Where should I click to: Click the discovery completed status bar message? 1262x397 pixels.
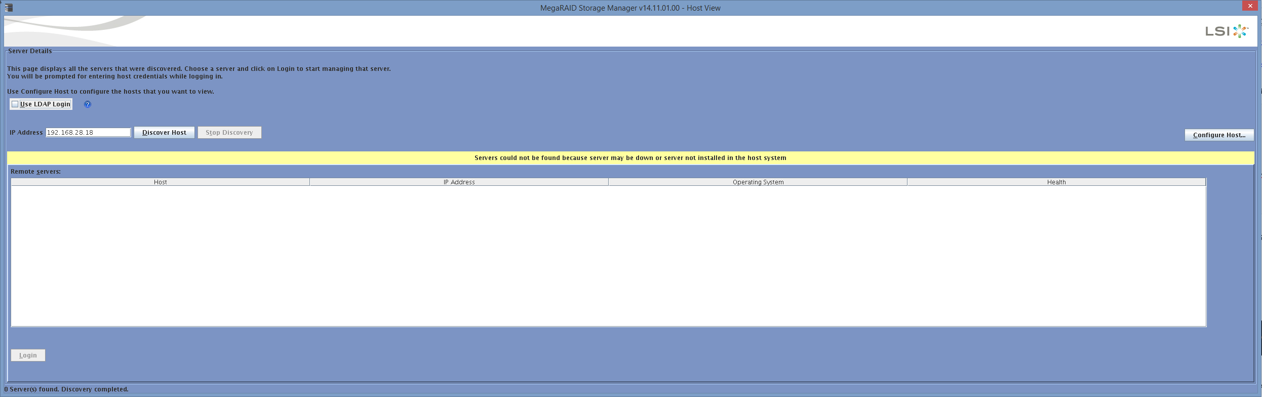66,389
